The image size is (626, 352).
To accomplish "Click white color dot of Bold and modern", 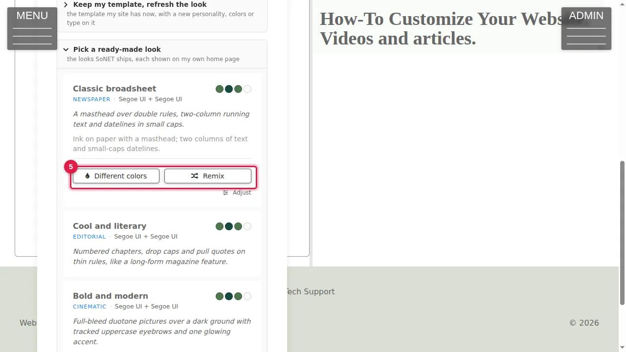I will point(247,296).
